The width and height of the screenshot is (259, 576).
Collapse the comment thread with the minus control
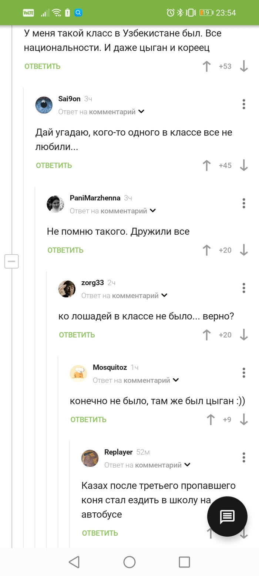point(11,261)
